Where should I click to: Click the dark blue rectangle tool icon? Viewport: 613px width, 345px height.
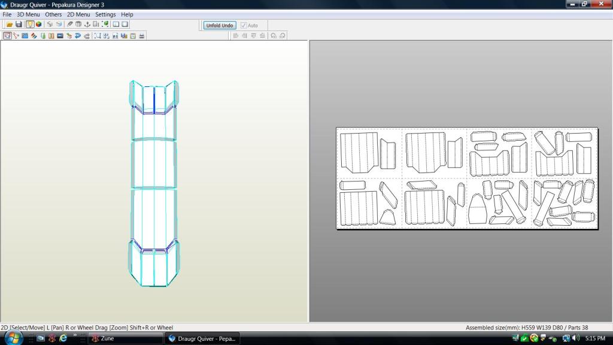[x=60, y=35]
